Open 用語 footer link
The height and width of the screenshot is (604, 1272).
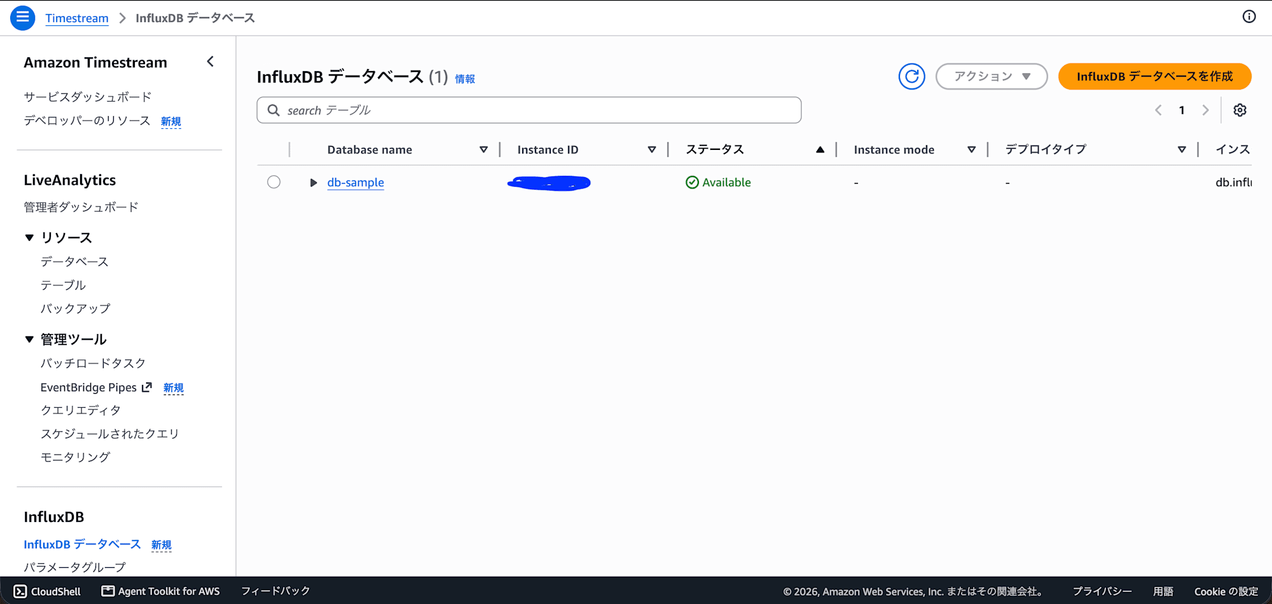pyautogui.click(x=1163, y=591)
